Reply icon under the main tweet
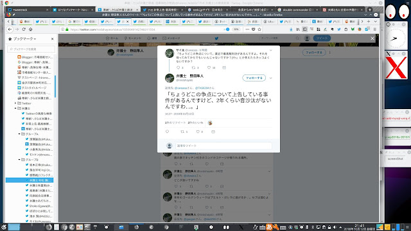411x231 pixels. [167, 132]
